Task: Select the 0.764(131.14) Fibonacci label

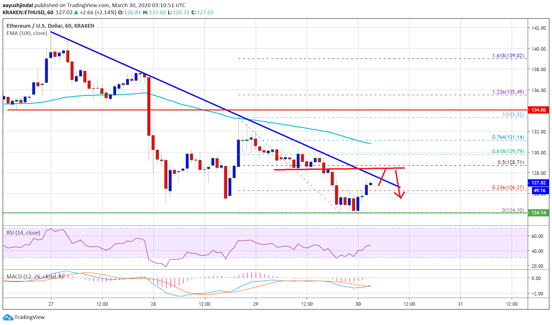Action: [x=508, y=137]
